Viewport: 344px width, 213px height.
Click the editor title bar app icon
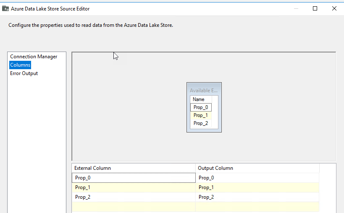coord(5,8)
